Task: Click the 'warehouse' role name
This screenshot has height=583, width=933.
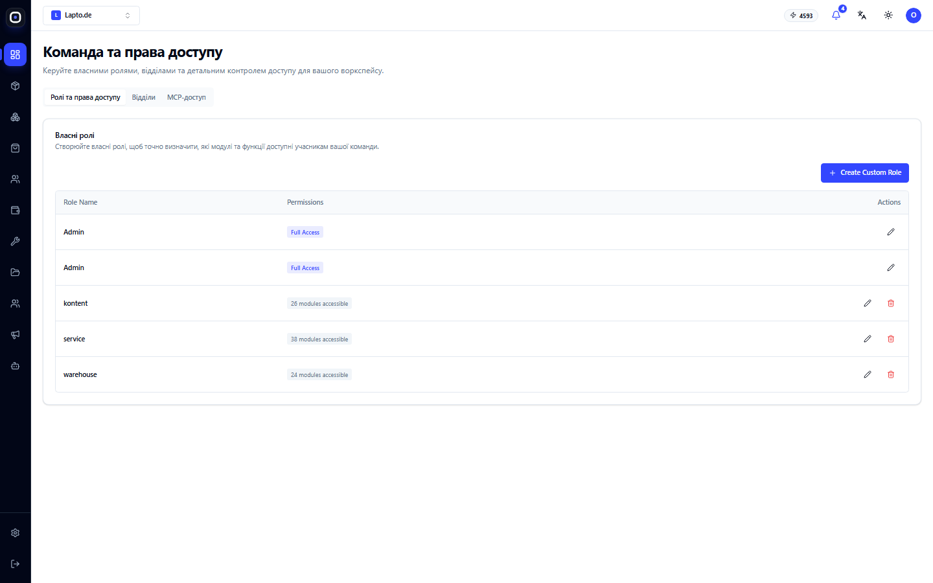Action: click(x=80, y=374)
